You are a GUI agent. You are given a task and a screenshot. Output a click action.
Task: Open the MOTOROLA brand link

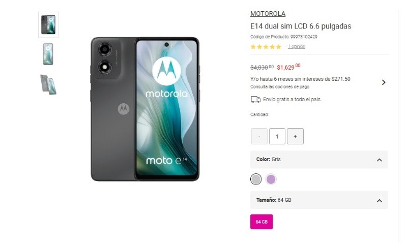click(268, 14)
